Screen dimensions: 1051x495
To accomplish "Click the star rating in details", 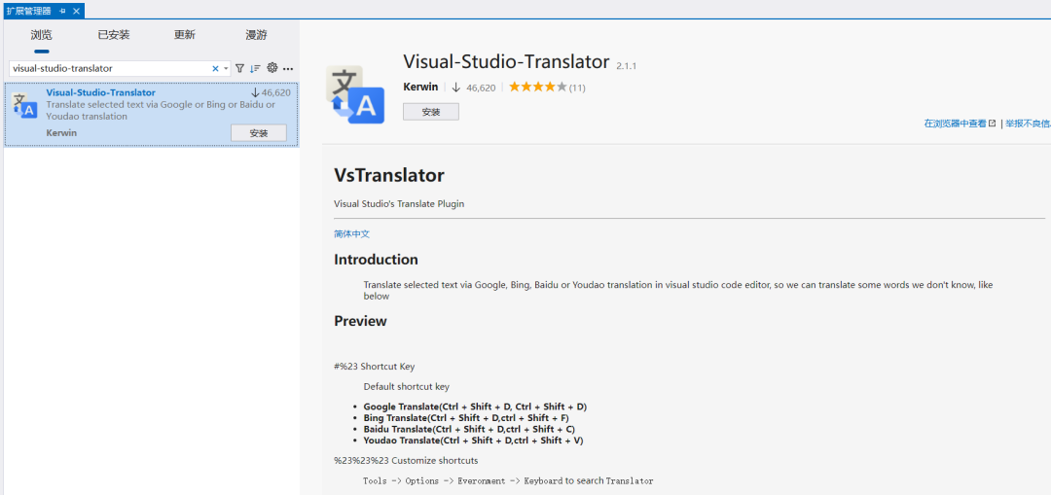I will [537, 88].
